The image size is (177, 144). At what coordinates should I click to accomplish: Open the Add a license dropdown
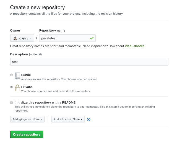tap(68, 119)
